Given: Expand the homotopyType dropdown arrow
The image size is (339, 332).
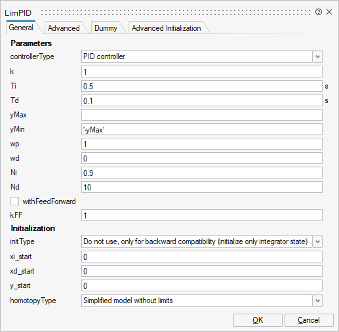Looking at the screenshot, I should click(x=317, y=301).
